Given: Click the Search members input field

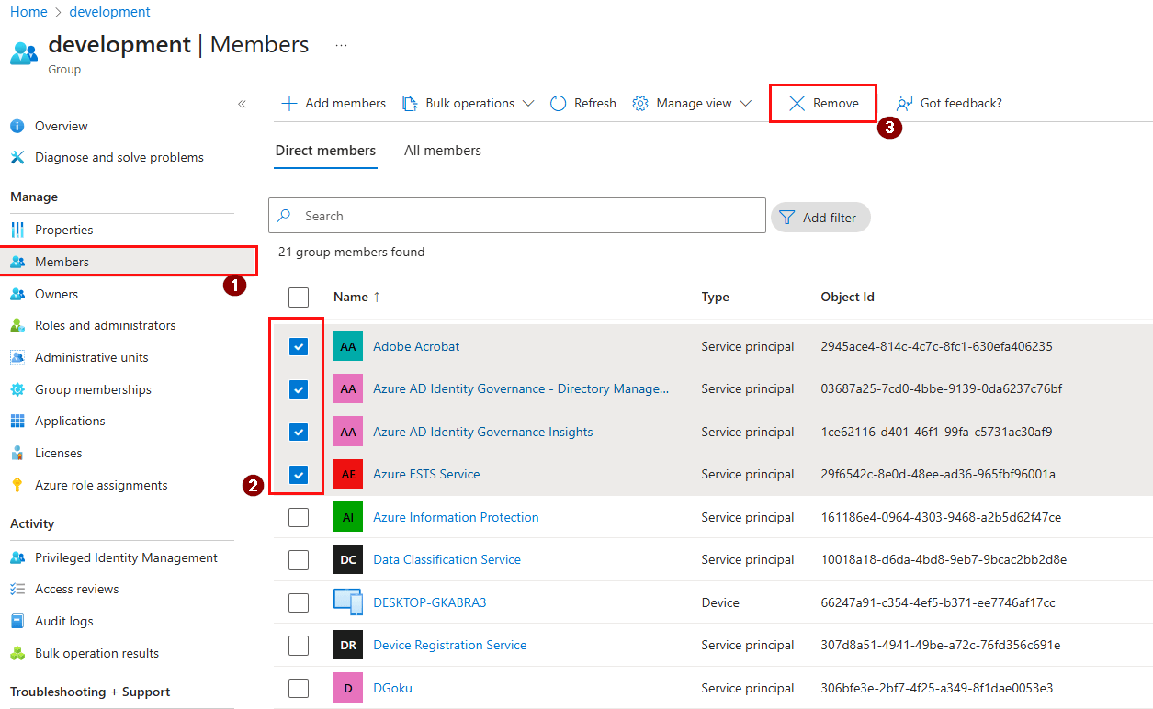Looking at the screenshot, I should [x=516, y=215].
